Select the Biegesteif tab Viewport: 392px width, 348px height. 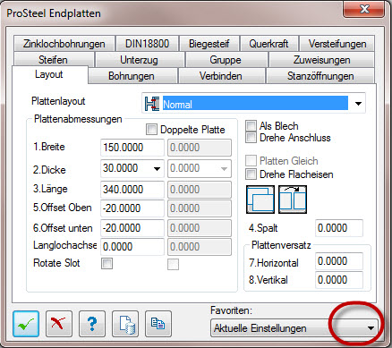pos(209,44)
